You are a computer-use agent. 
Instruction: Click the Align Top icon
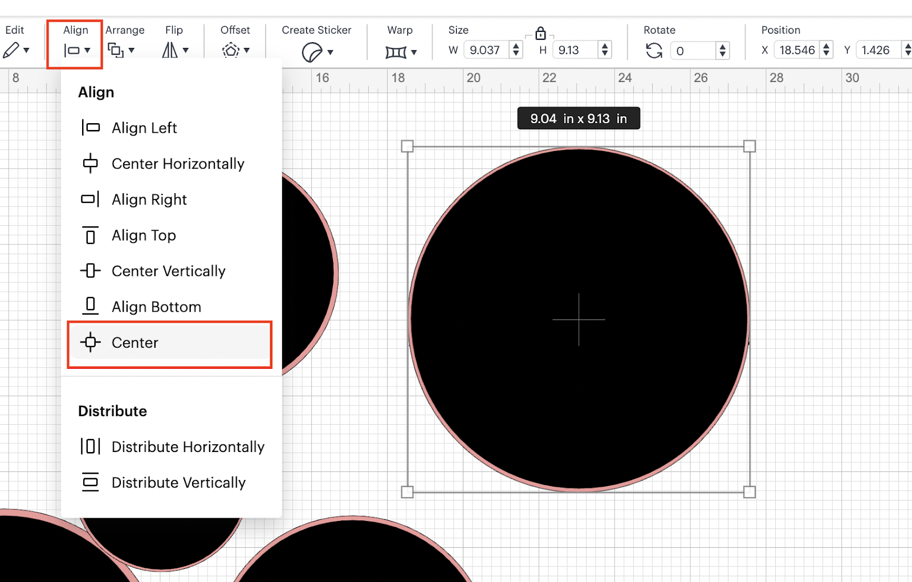pos(90,235)
